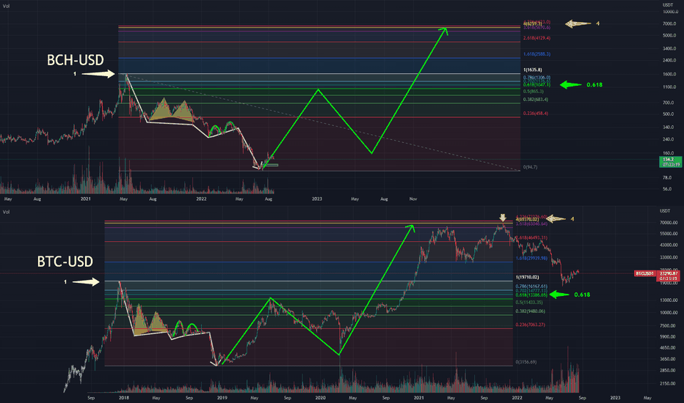Select the 1.618(2588.3) Fibonacci label

click(536, 54)
